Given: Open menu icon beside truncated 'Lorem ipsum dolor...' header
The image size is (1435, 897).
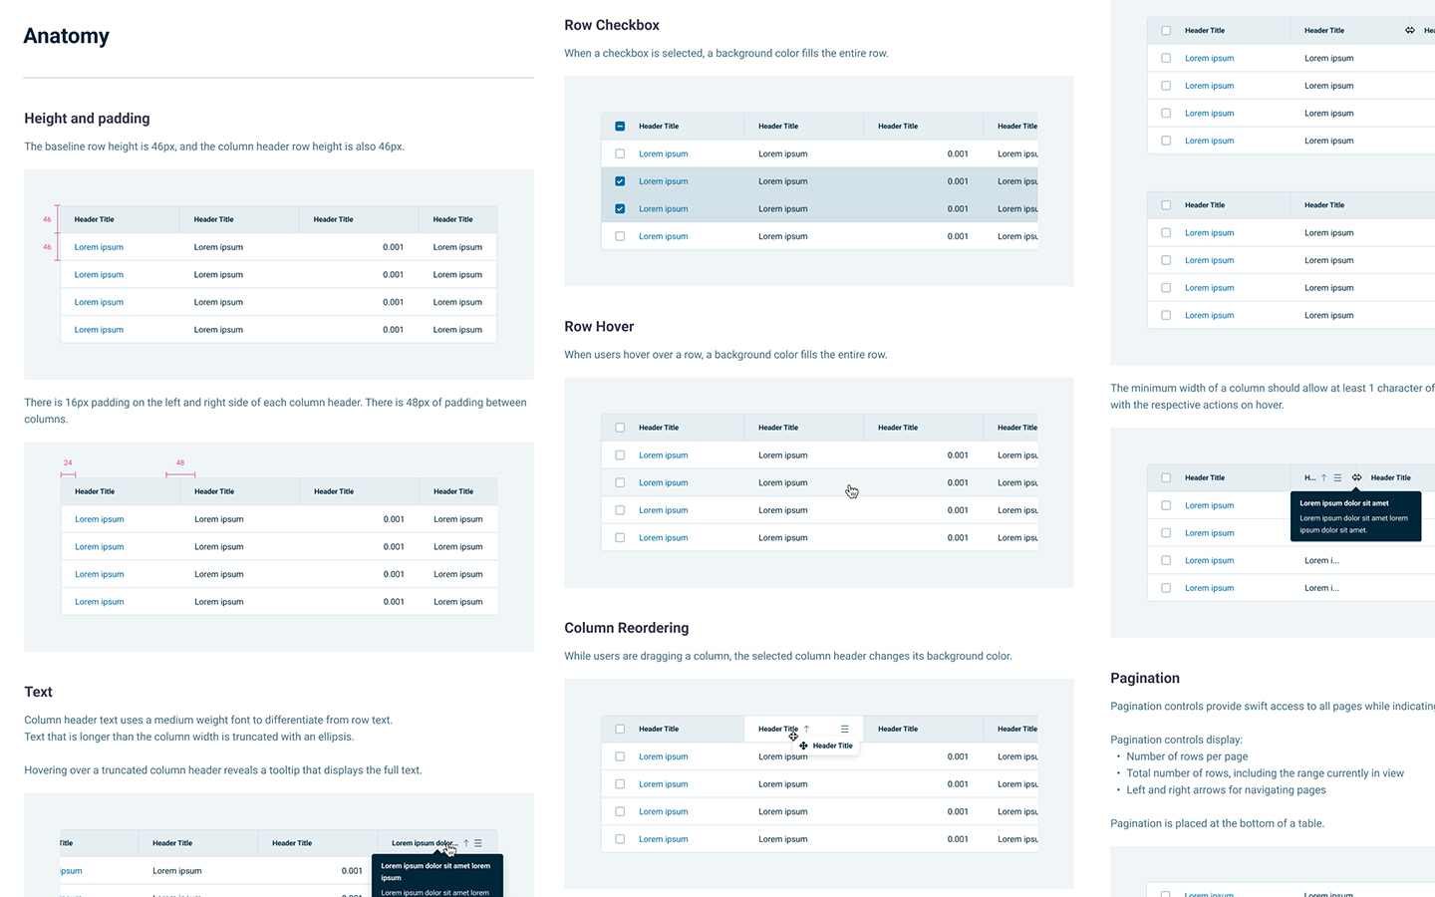Looking at the screenshot, I should click(478, 843).
